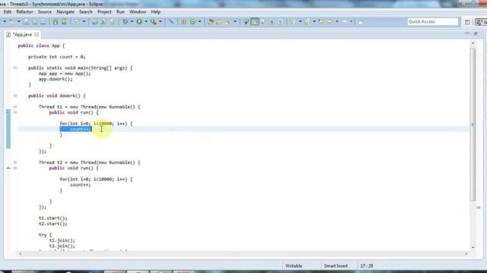Collapse the doWork method fold
487x273 pixels.
tap(15, 96)
